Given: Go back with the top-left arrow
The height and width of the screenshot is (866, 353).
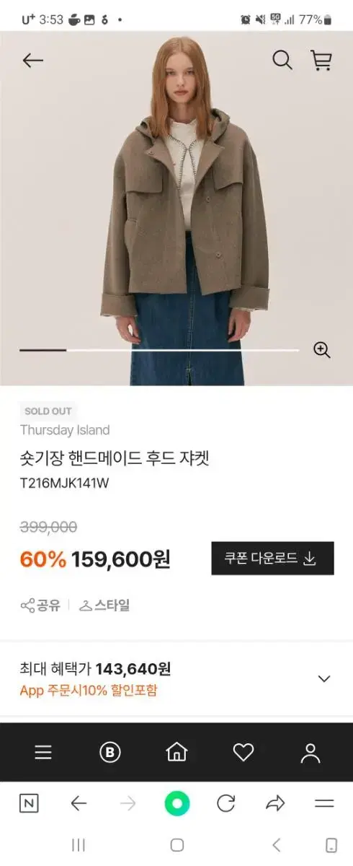Looking at the screenshot, I should (33, 61).
